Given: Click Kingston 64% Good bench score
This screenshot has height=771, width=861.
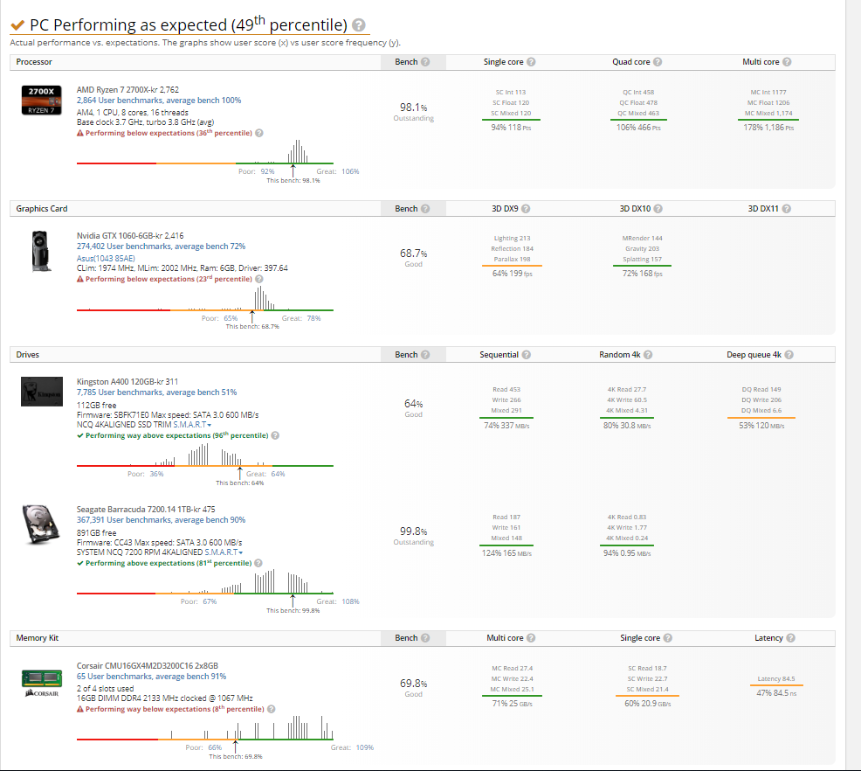Looking at the screenshot, I should 414,408.
